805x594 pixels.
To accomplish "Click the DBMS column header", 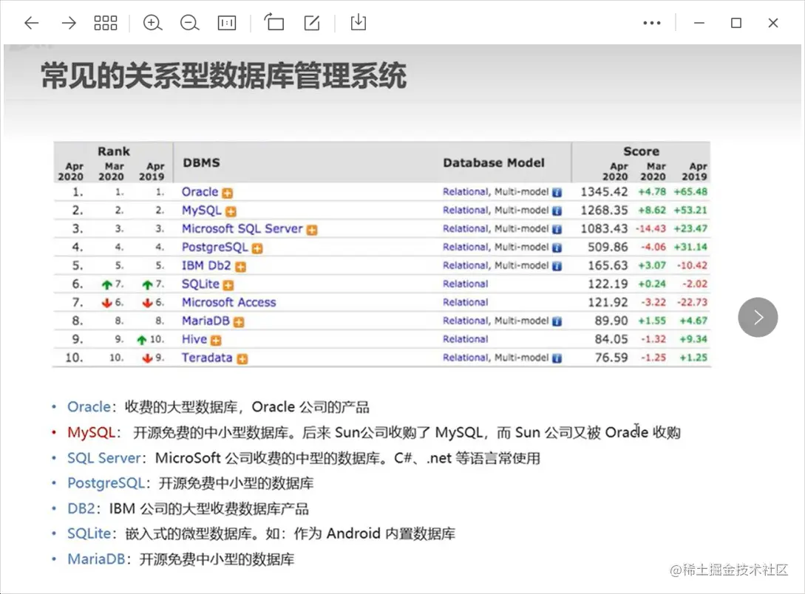I will (x=201, y=163).
